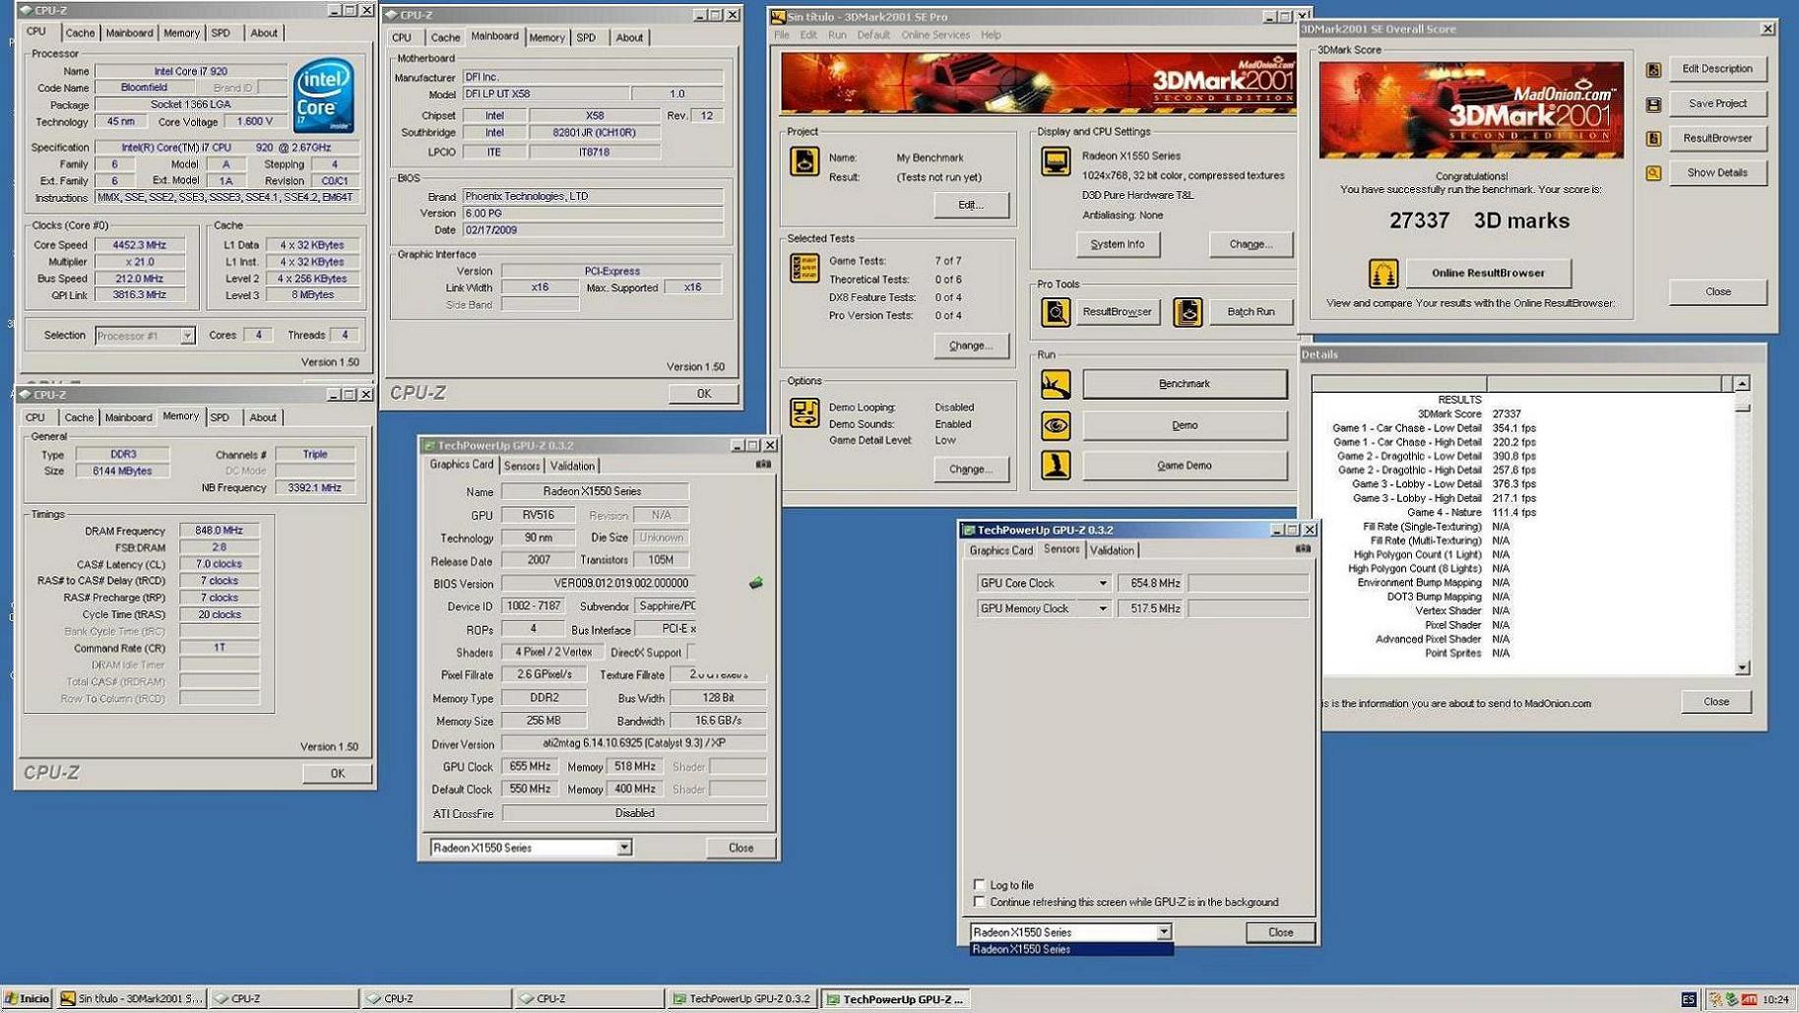The image size is (1799, 1013).
Task: Click the DRAM Frequency value 848.0 MHz
Action: point(219,531)
